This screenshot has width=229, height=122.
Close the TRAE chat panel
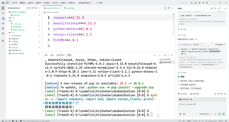point(225,9)
